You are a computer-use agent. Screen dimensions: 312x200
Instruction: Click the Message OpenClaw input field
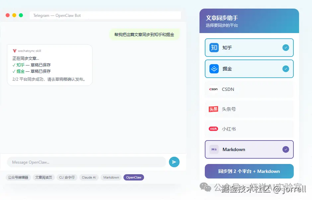[x=86, y=162]
